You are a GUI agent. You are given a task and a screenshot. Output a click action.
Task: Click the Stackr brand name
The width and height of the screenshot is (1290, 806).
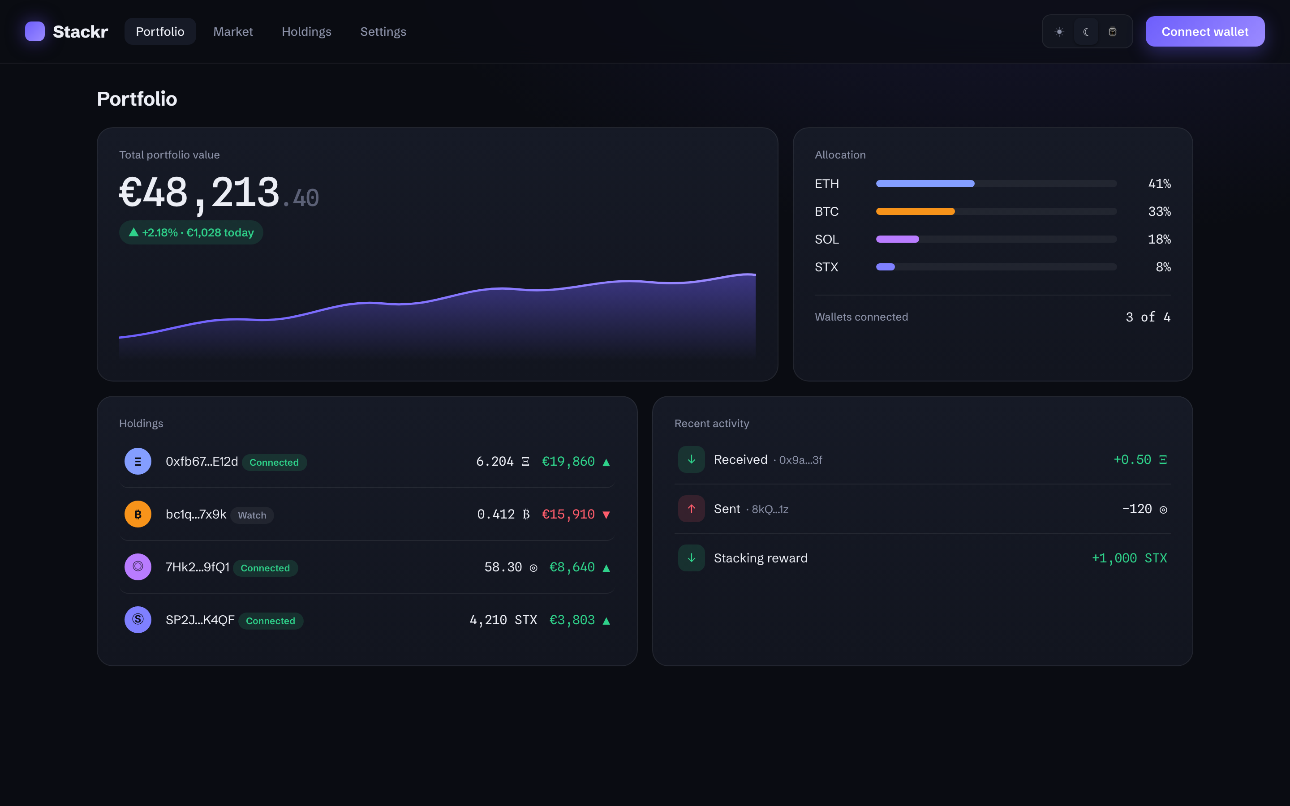click(x=81, y=31)
